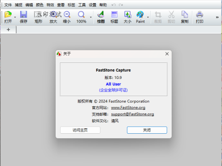Add a new tab with plus
Screen dimensions: 222x166
click(x=9, y=30)
